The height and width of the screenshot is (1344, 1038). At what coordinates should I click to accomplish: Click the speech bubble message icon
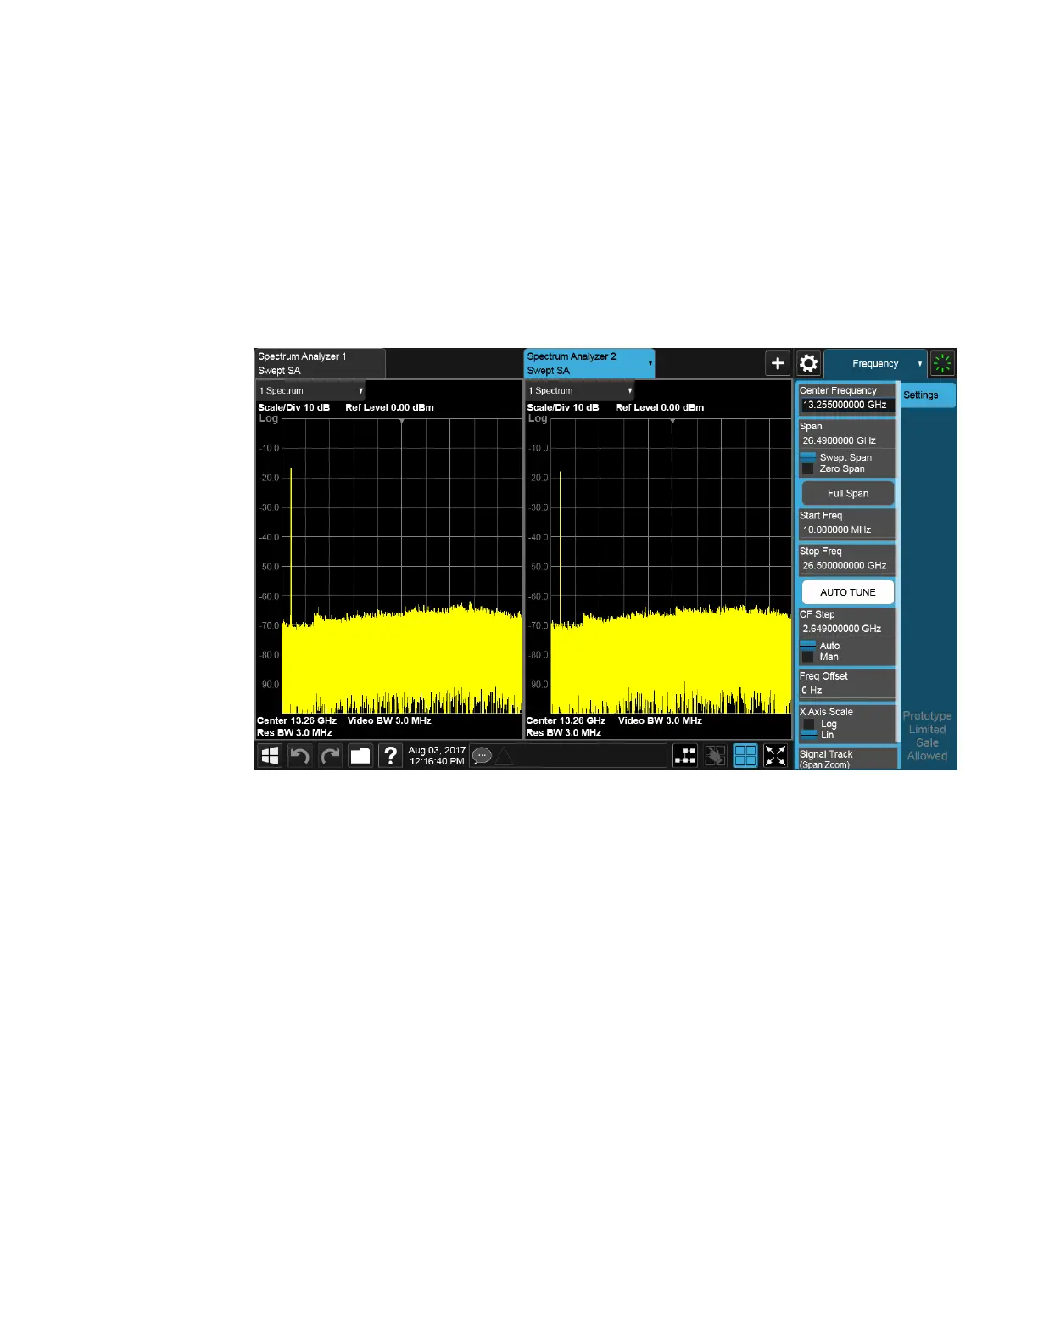pos(482,755)
